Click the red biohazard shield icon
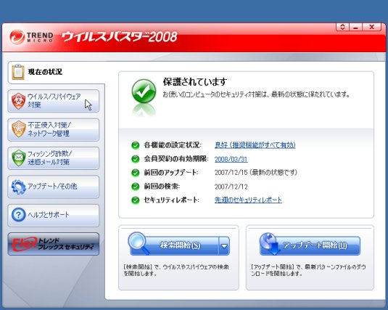 click(x=19, y=101)
